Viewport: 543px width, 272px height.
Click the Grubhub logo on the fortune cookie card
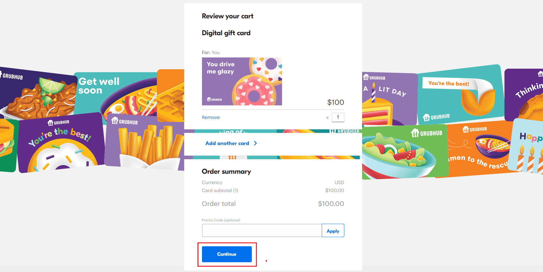click(436, 117)
